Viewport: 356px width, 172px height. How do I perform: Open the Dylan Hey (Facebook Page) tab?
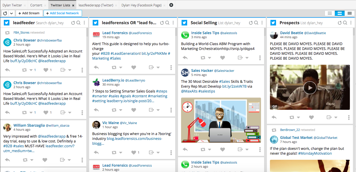pos(142,5)
